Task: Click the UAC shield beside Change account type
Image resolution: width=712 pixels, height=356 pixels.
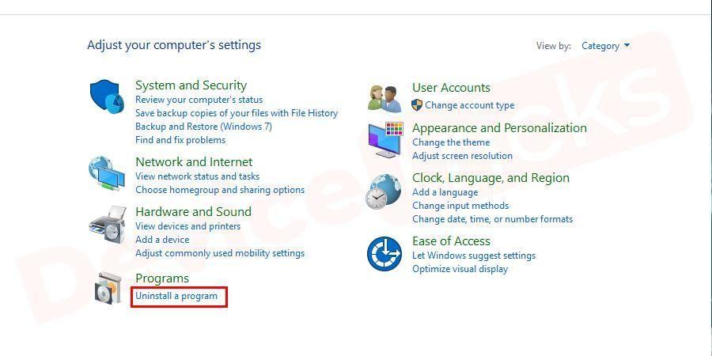Action: (417, 105)
